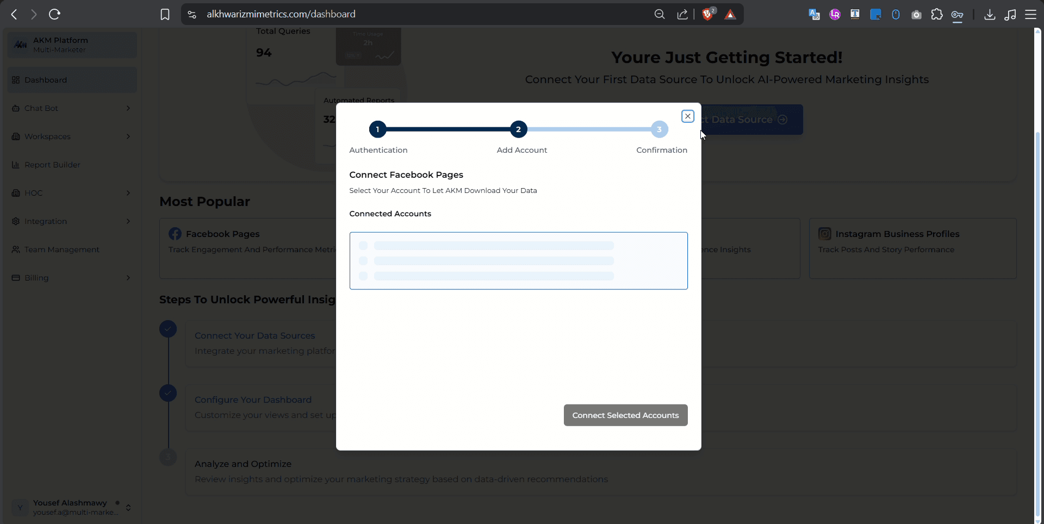Select step 3 Confirmation circle
The width and height of the screenshot is (1044, 524).
click(659, 129)
